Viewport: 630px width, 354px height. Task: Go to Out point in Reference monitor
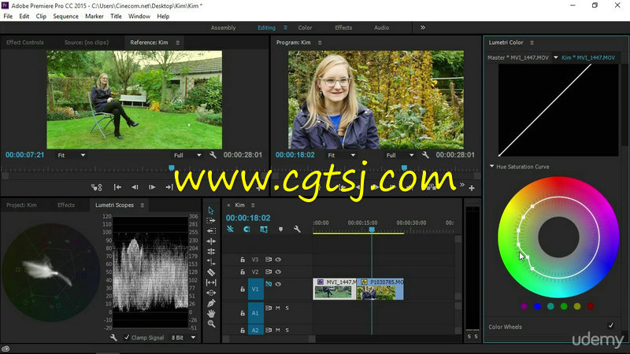tap(169, 187)
